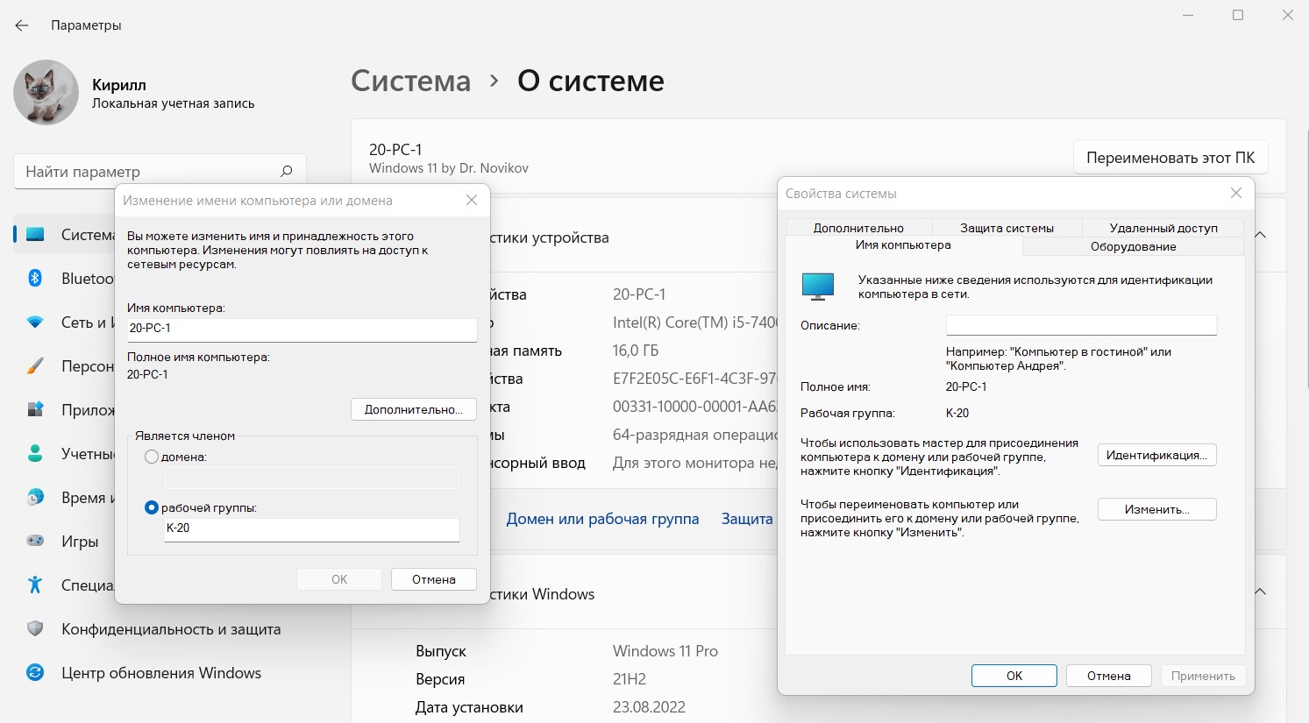Open Кирилл user avatar picture

46,93
